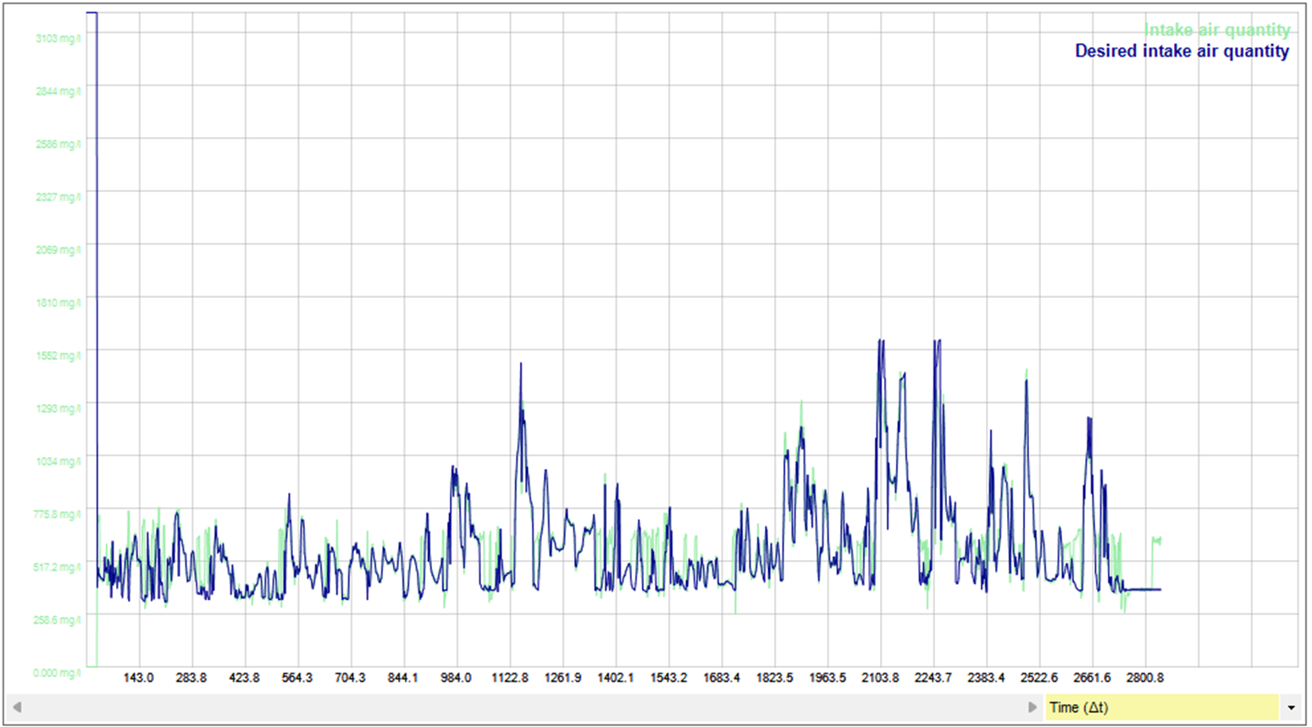This screenshot has width=1312, height=727.
Task: Click the 844.1 time axis value
Action: [403, 678]
